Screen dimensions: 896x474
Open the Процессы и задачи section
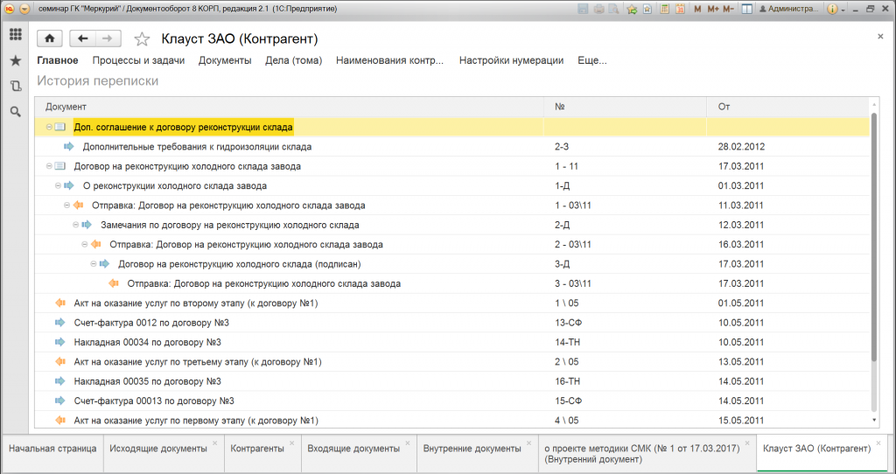[138, 60]
